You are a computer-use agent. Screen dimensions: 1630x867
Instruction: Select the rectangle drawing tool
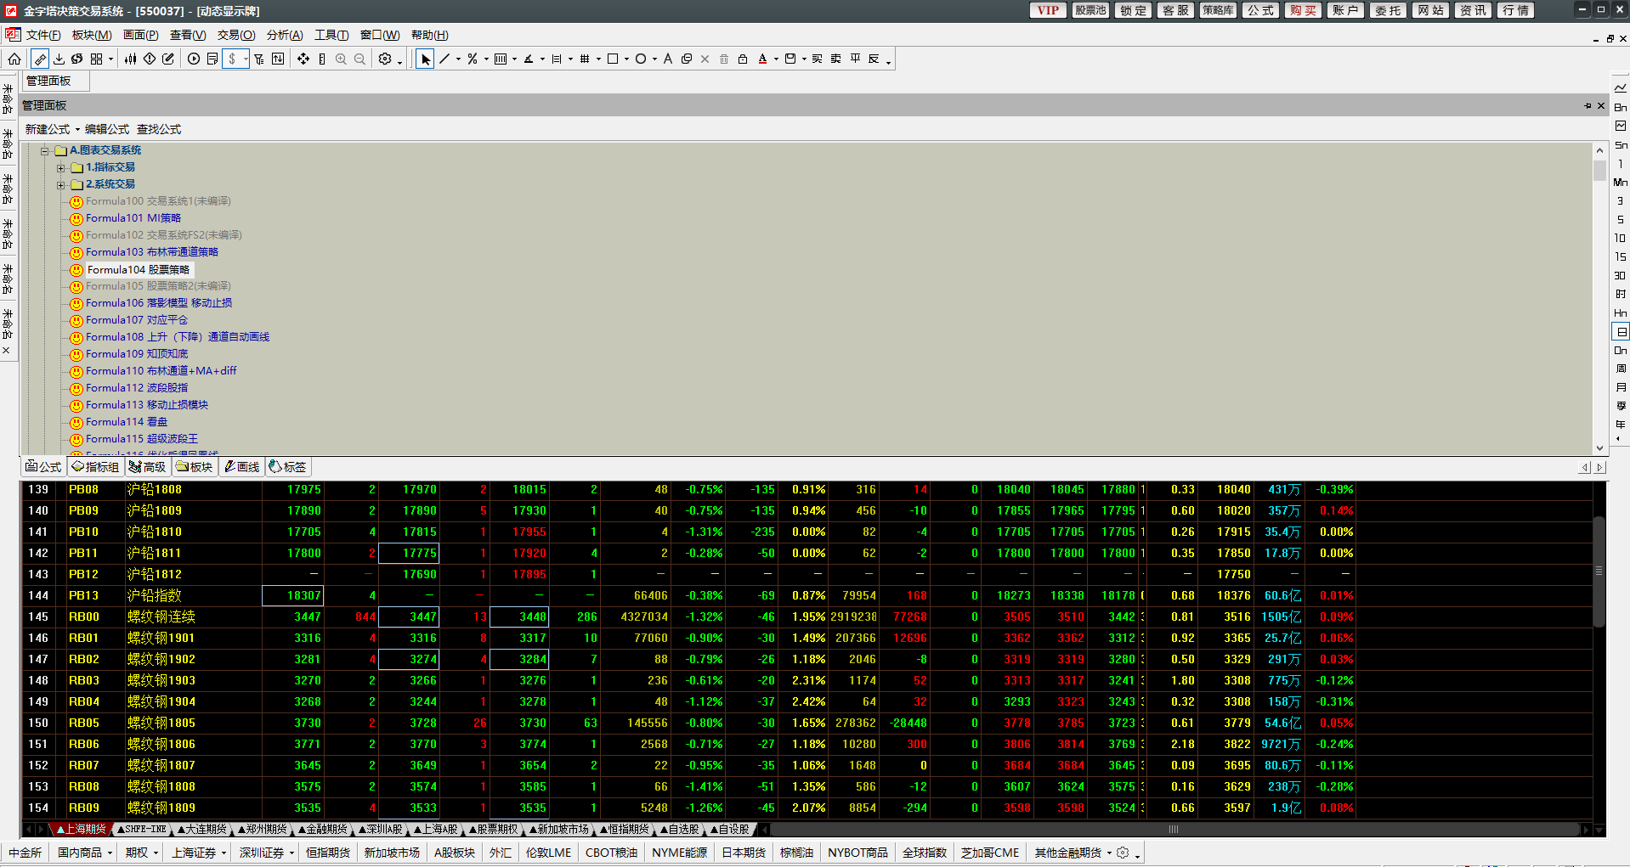[612, 59]
